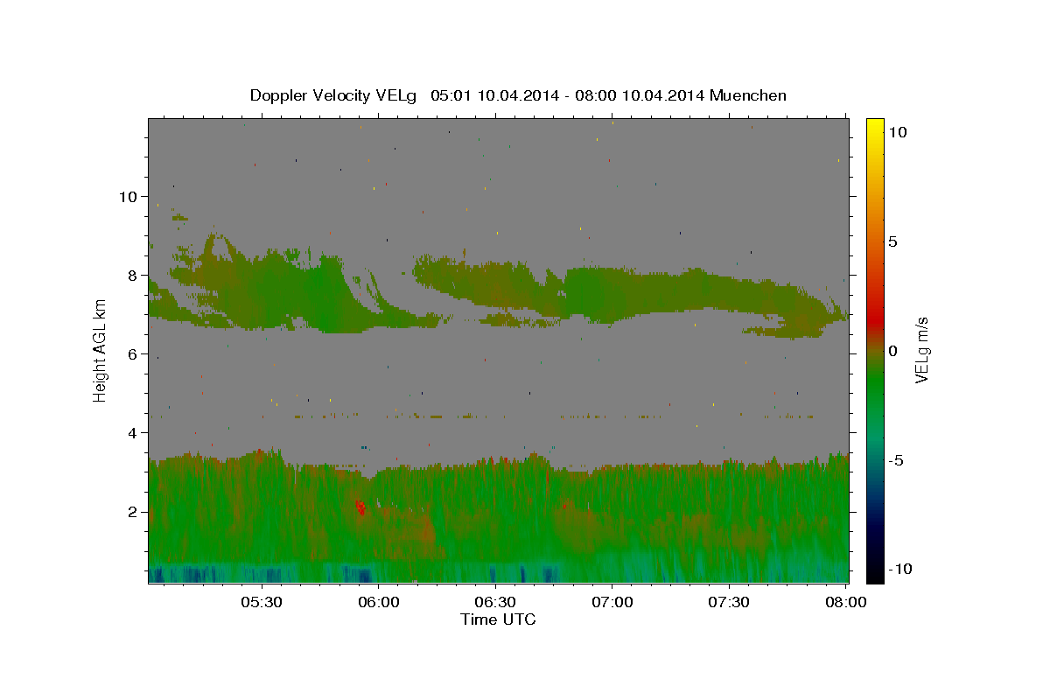Click the height axis label 4
1050x700 pixels.
133,432
